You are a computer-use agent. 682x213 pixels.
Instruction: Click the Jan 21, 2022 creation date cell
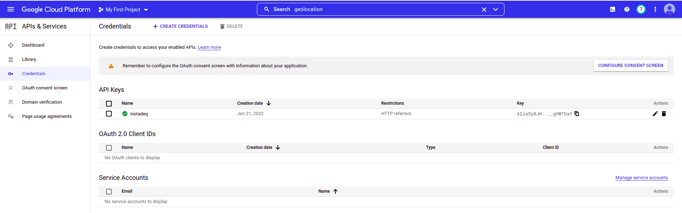point(250,114)
